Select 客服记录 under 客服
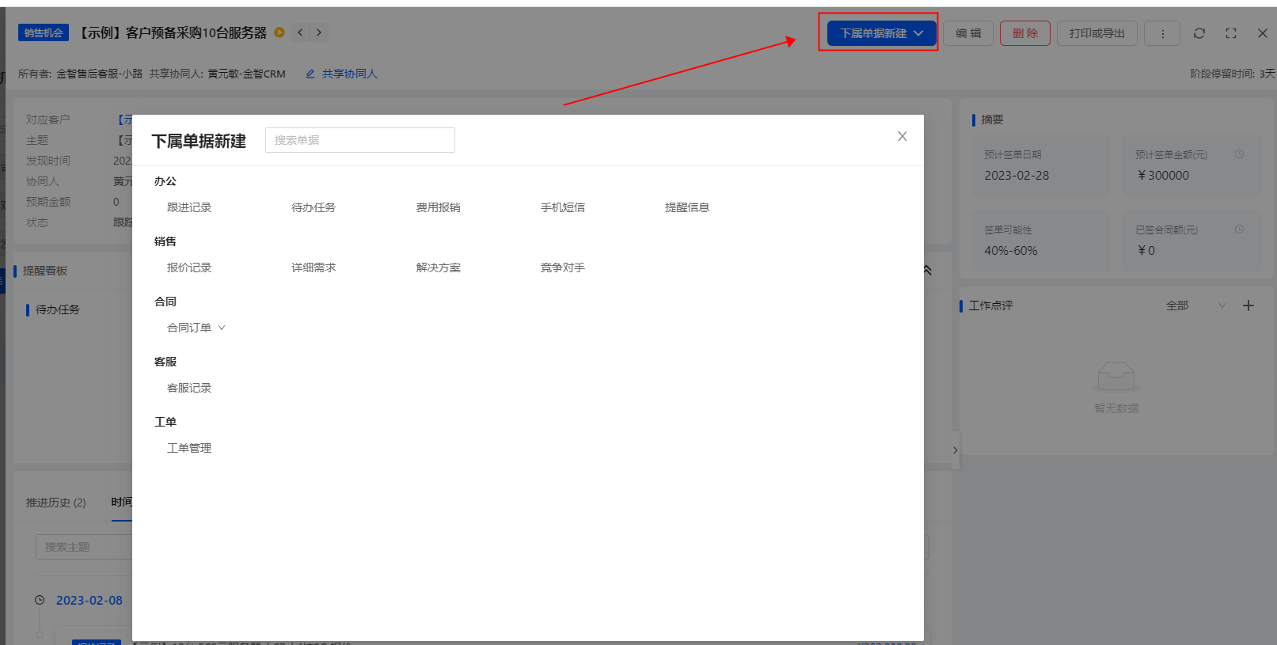The image size is (1277, 645). pyautogui.click(x=189, y=388)
